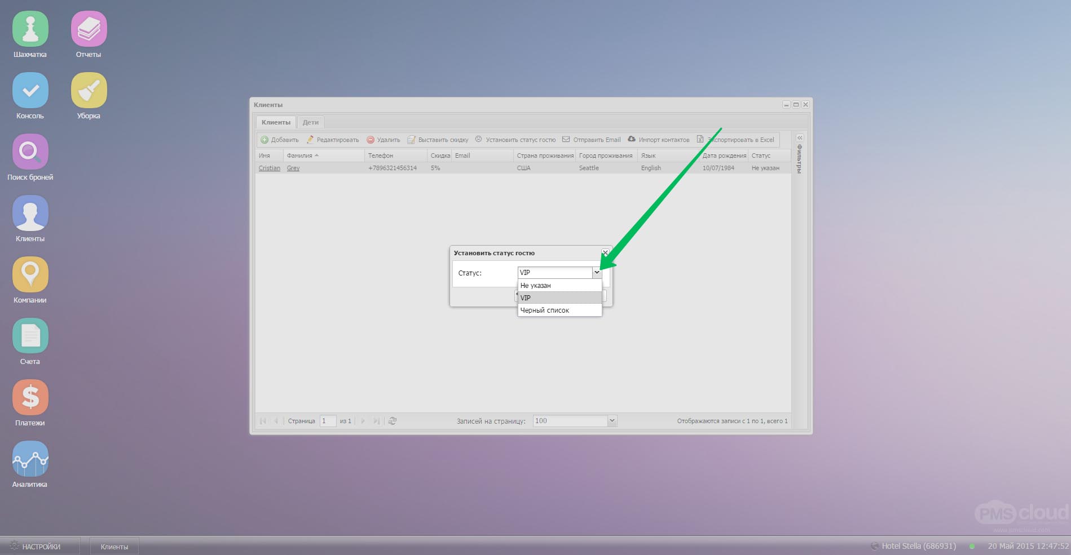This screenshot has height=555, width=1071.
Task: Select VIP option in status list
Action: coord(559,298)
